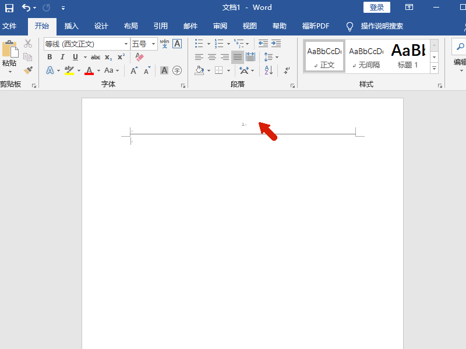Toggle underline formatting

[x=75, y=57]
